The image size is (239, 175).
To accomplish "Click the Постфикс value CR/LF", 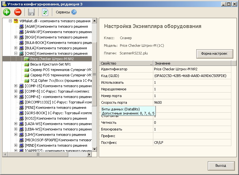I will (x=158, y=143).
